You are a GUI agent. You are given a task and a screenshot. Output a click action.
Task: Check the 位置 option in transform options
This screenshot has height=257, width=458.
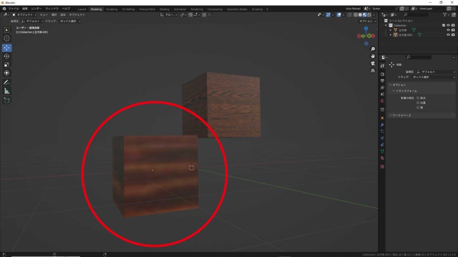pos(418,103)
